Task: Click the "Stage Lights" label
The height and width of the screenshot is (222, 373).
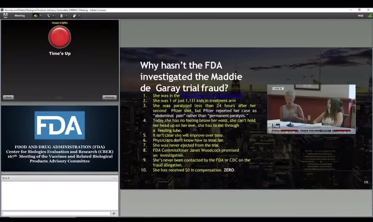Action: 60,23
